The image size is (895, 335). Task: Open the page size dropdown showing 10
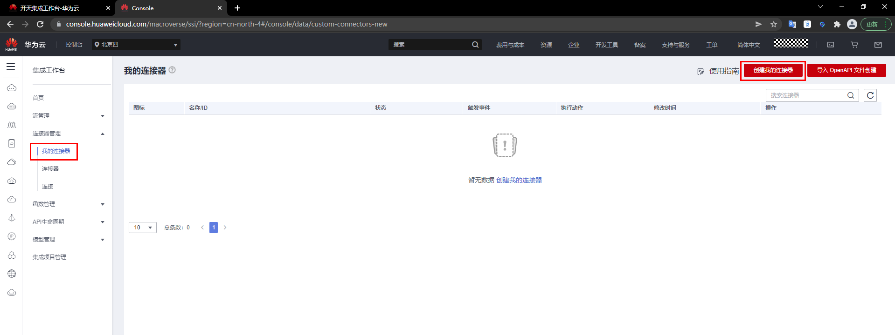tap(143, 228)
